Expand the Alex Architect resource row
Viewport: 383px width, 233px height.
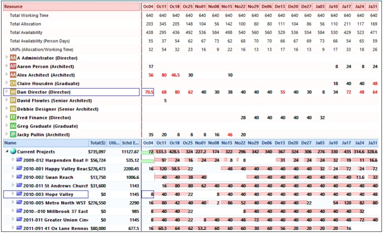(7, 74)
